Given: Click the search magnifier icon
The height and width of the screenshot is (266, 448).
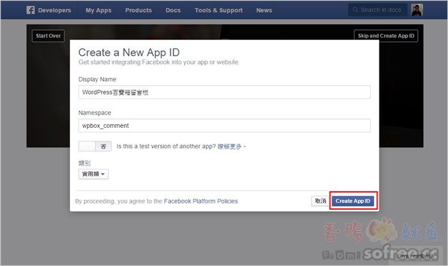Looking at the screenshot, I should click(x=355, y=10).
